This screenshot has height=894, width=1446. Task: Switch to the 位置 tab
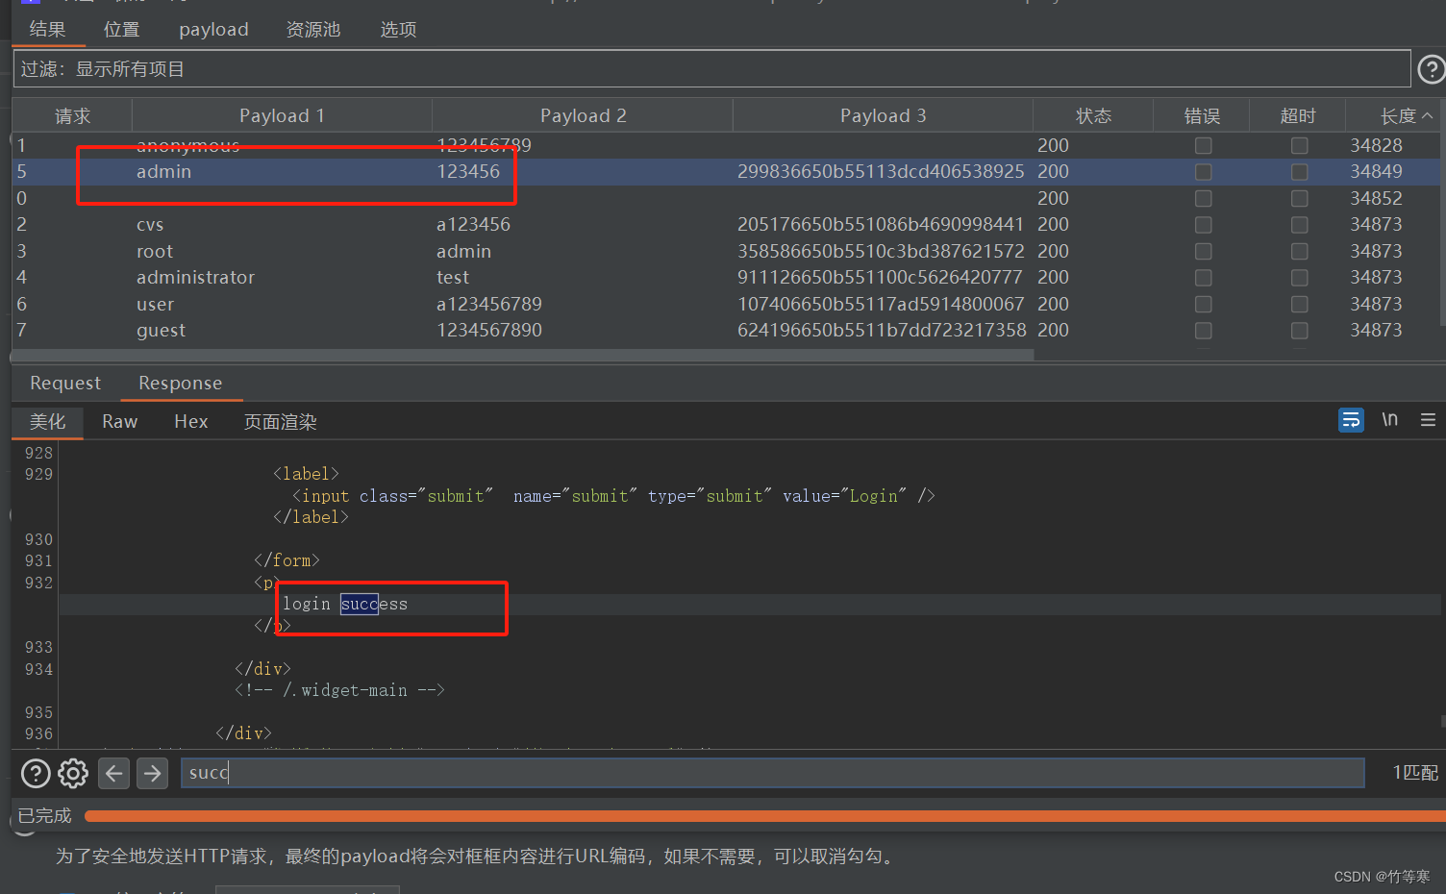121,29
